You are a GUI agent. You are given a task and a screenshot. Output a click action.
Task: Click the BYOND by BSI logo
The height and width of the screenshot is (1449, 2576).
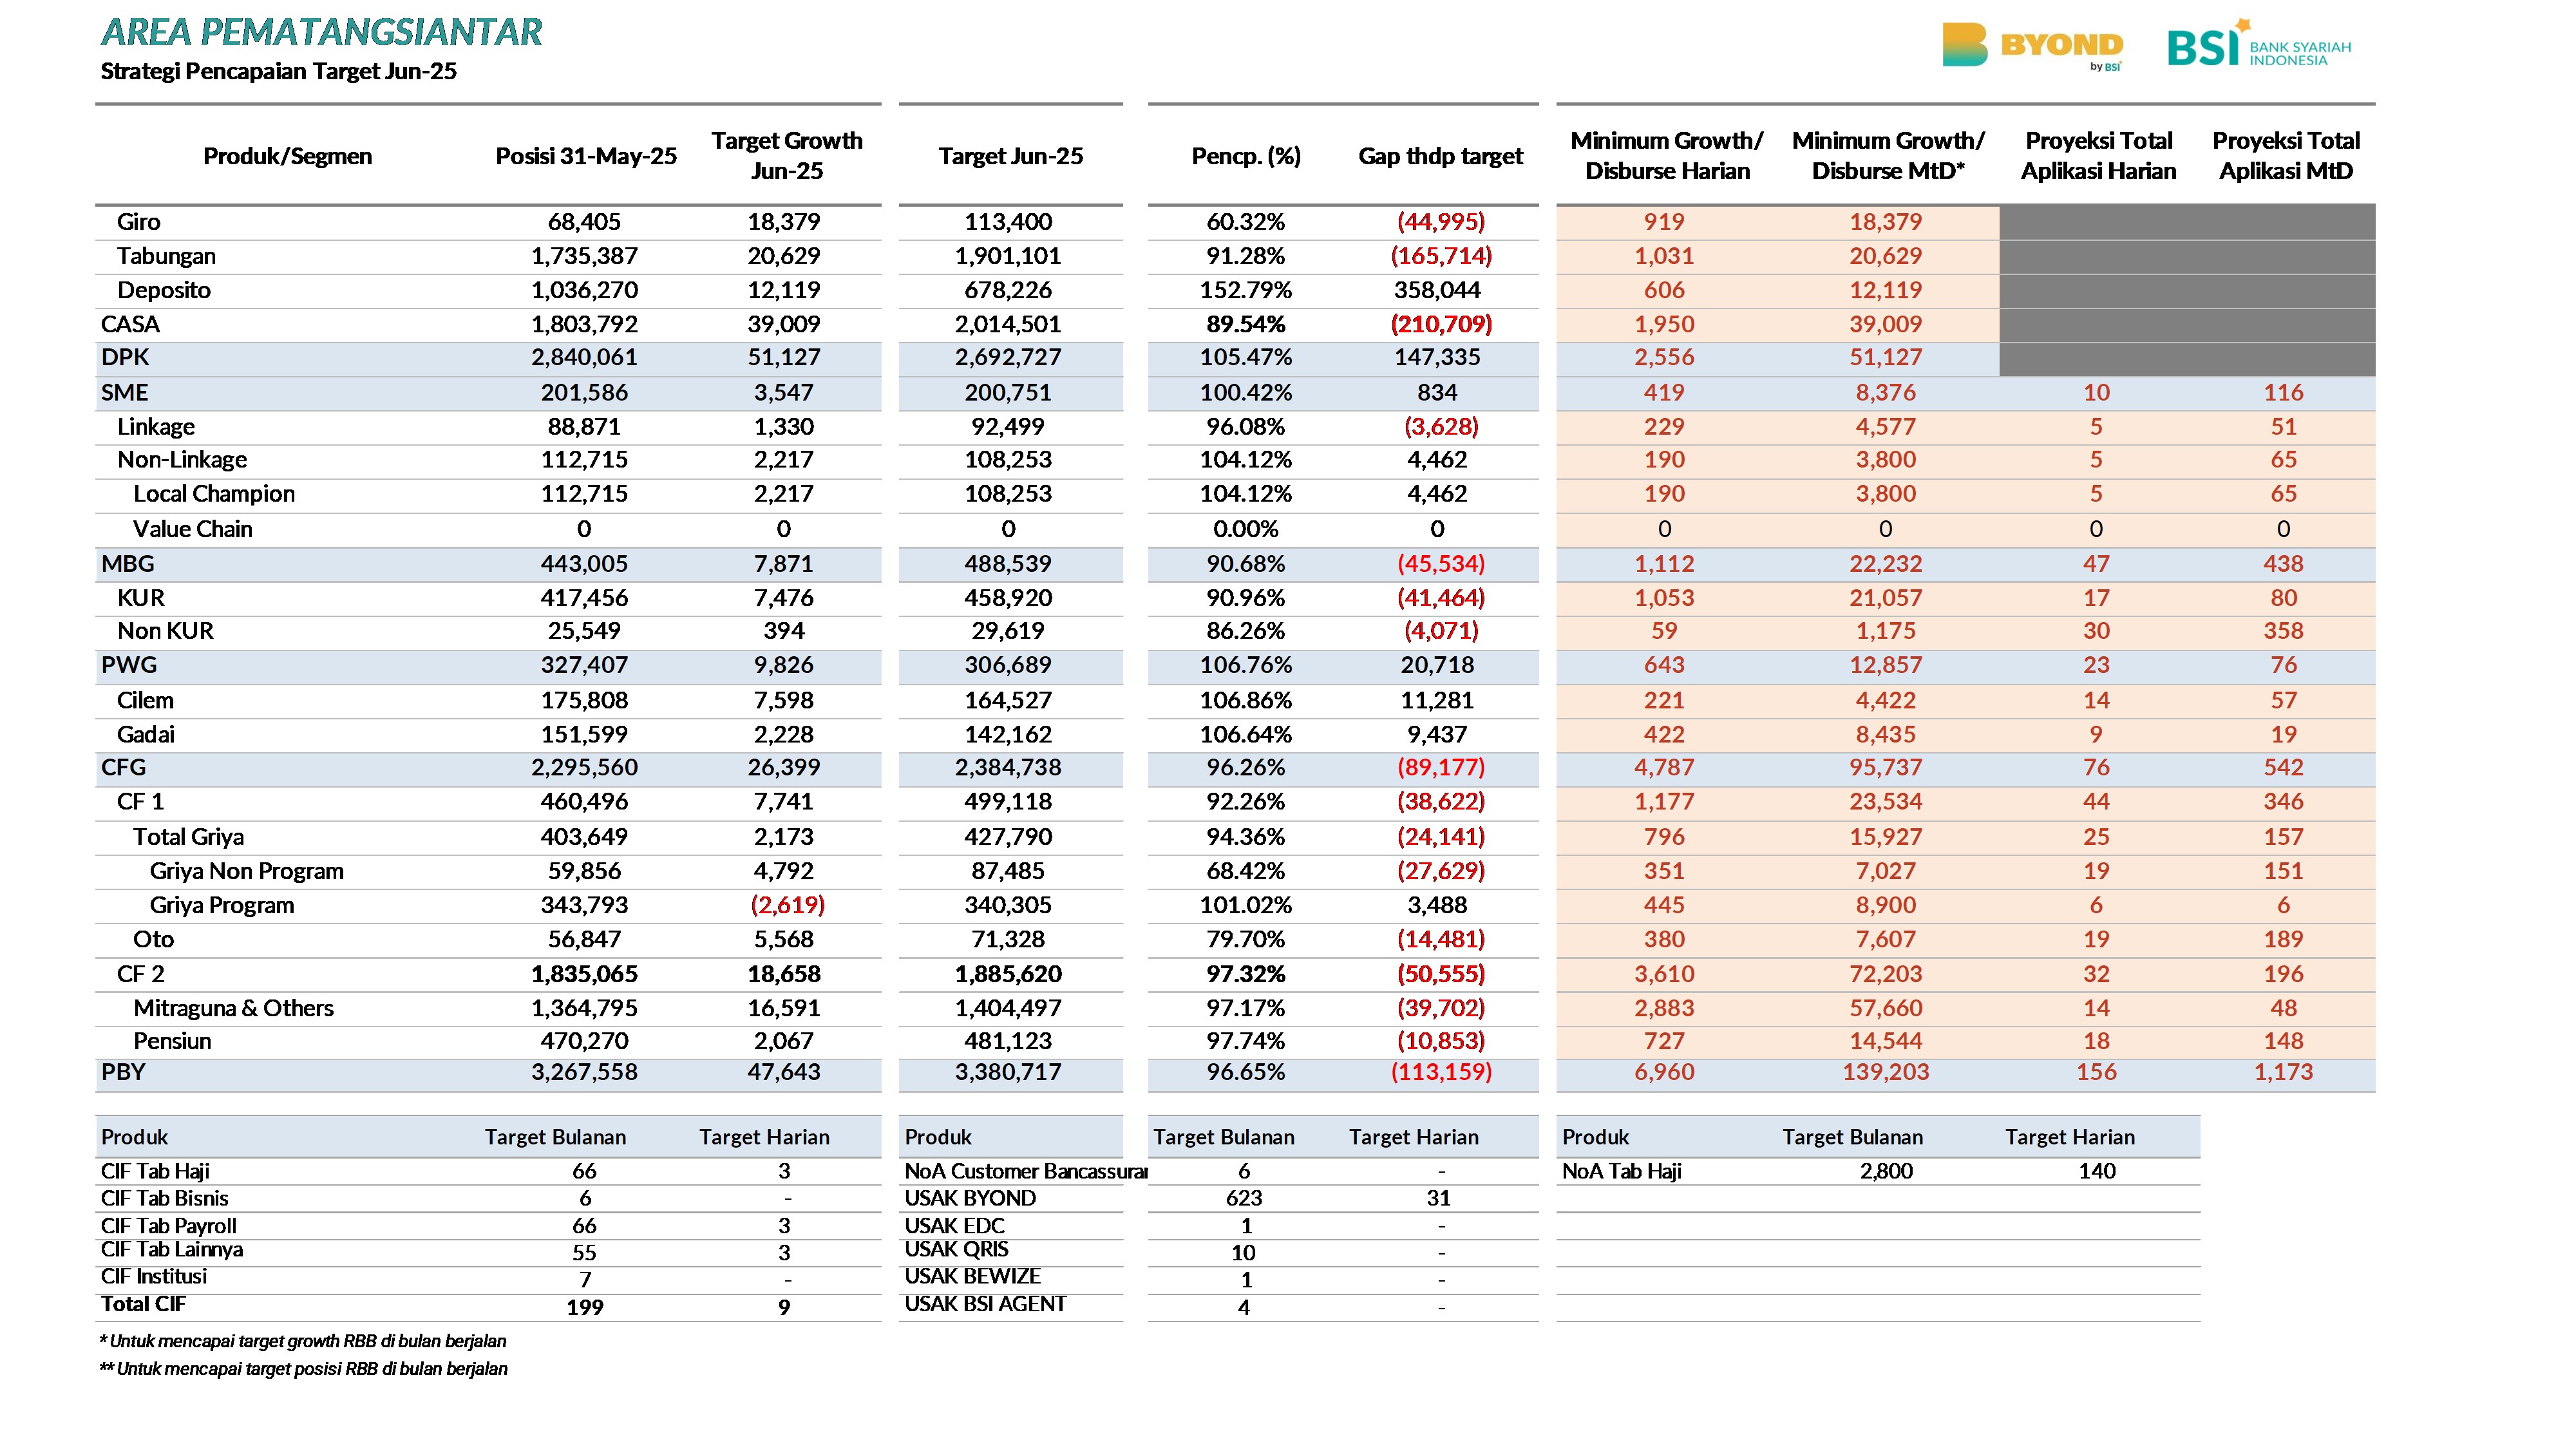[2032, 46]
